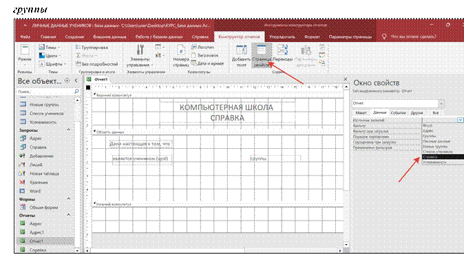The height and width of the screenshot is (257, 464).
Task: Open the Страница свойств property sheet button
Action: tap(262, 56)
